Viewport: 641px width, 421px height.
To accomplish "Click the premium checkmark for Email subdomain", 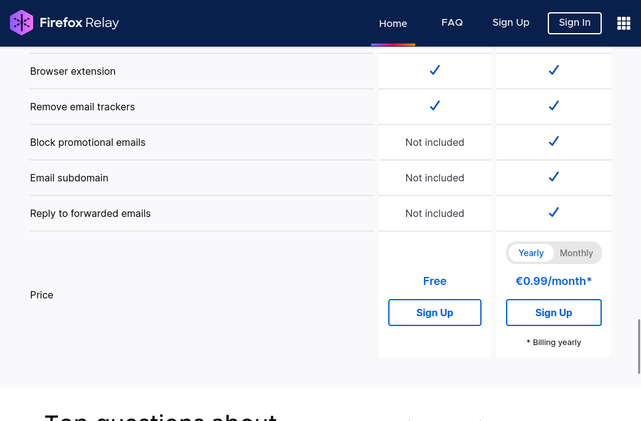I will (x=553, y=176).
